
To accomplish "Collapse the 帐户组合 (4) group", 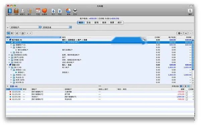I will pos(7,40).
